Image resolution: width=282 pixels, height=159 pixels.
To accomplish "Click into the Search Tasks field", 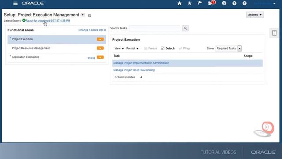I will pyautogui.click(x=155, y=28).
